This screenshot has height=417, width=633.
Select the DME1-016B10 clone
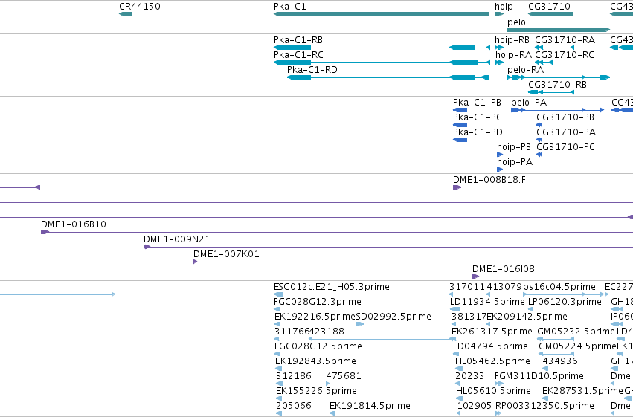(337, 233)
